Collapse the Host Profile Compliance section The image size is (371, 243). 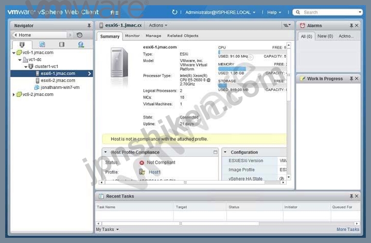[x=105, y=152]
